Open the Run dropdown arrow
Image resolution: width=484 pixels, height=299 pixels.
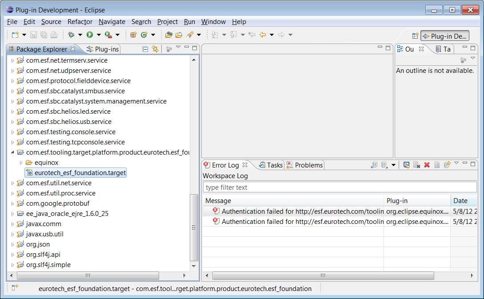(99, 35)
